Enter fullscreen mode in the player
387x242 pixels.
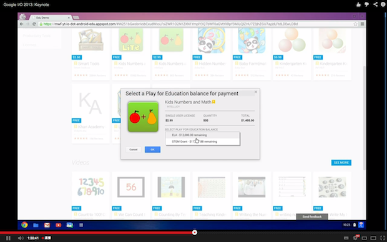pos(382,238)
